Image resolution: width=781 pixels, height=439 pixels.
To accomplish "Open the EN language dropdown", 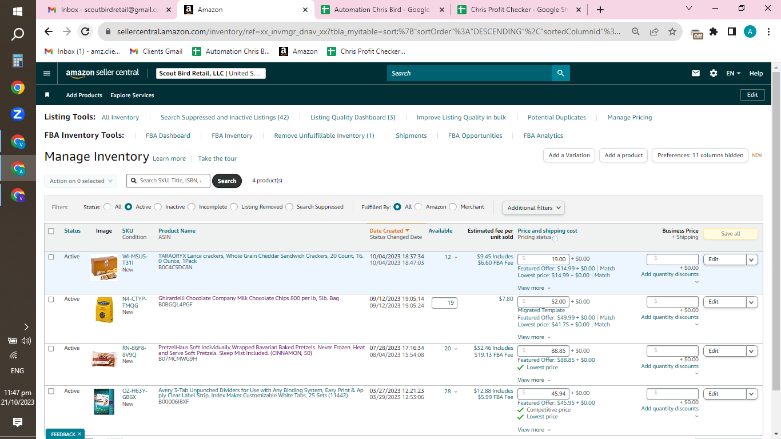I will [x=733, y=73].
